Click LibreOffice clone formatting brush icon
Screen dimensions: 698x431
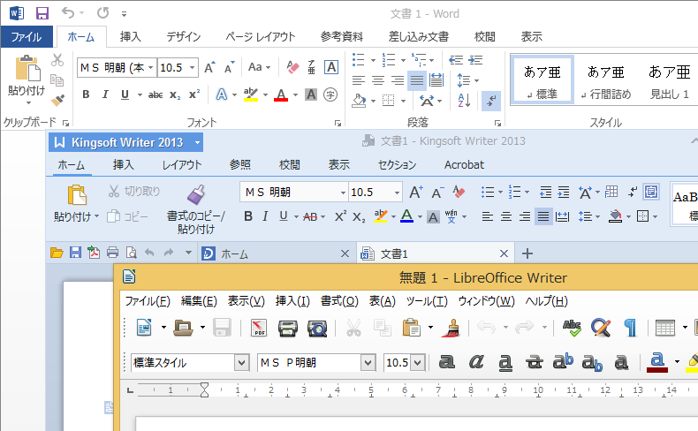click(x=451, y=329)
